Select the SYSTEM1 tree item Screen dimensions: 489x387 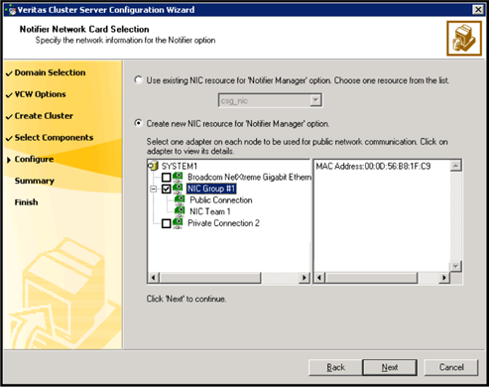click(x=180, y=166)
